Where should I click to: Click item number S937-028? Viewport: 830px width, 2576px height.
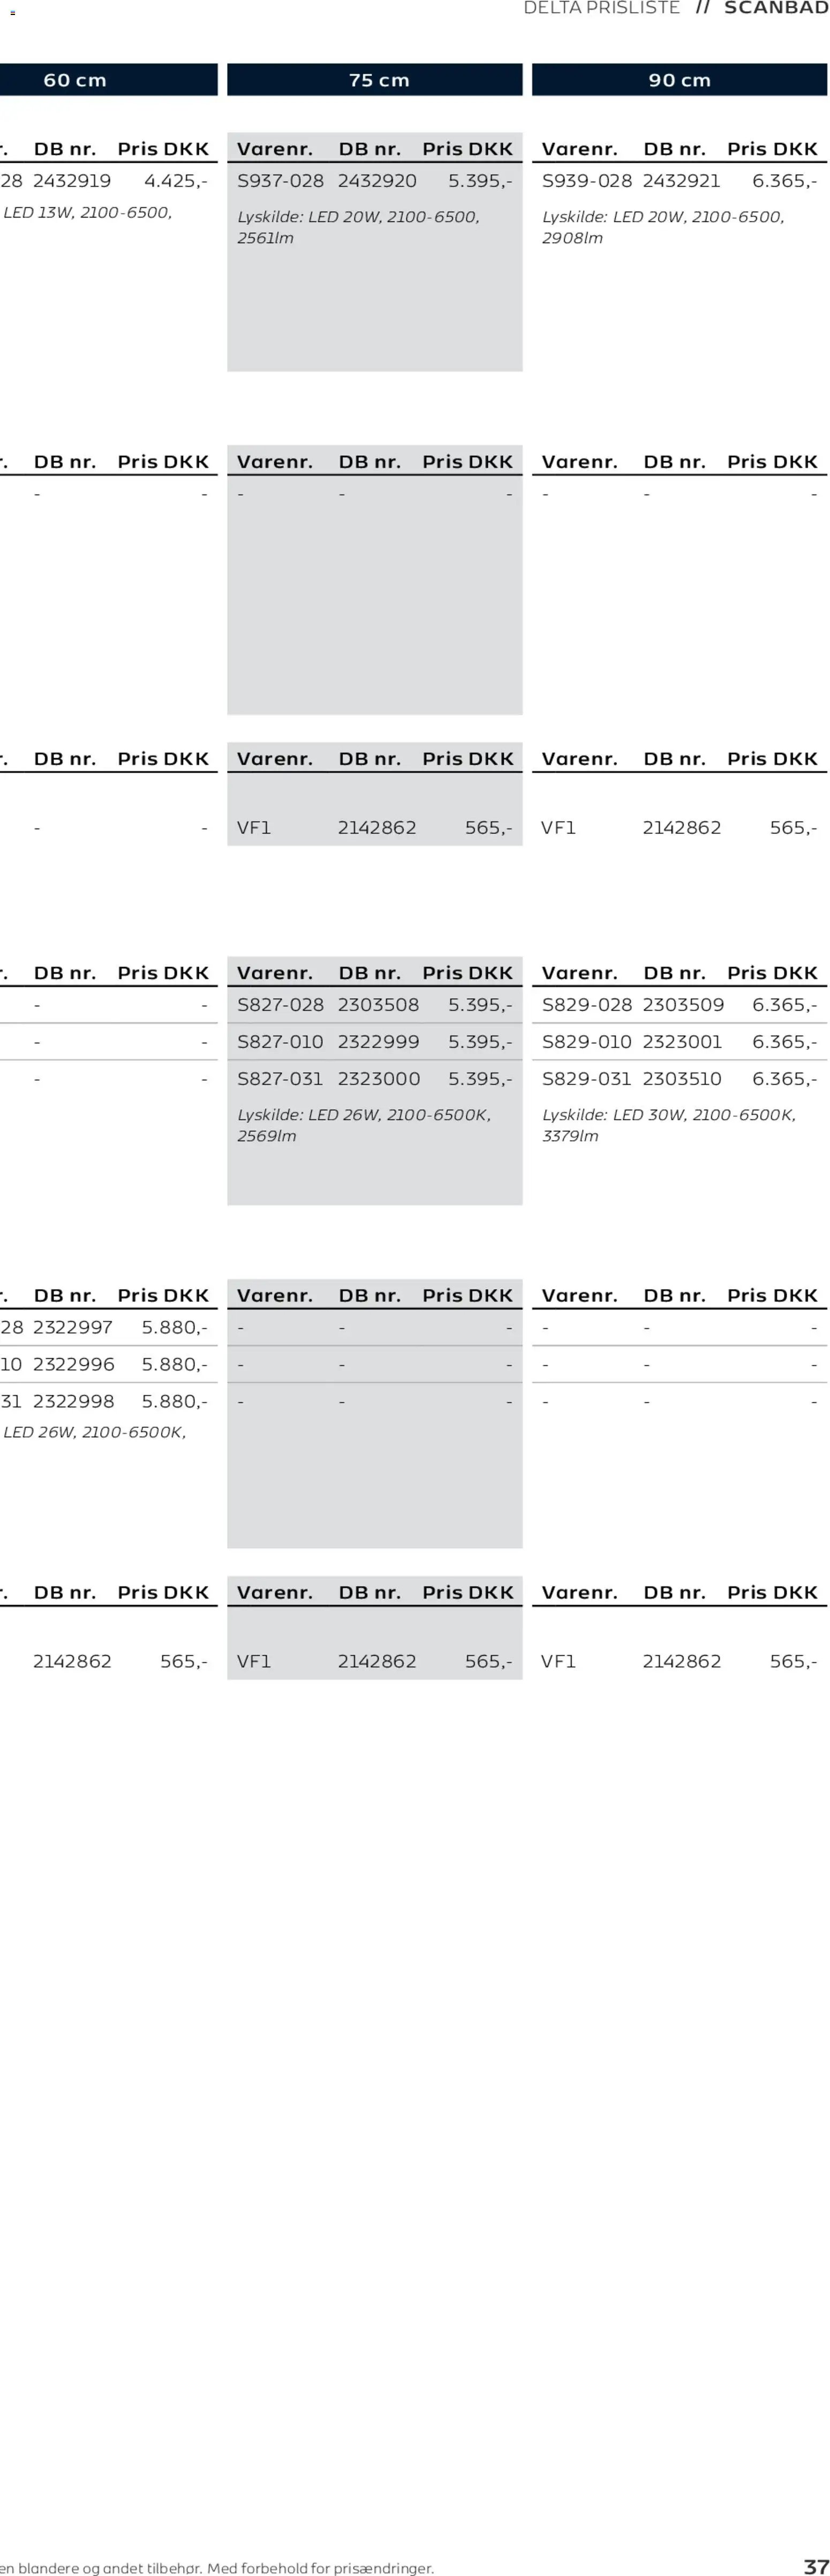(280, 181)
